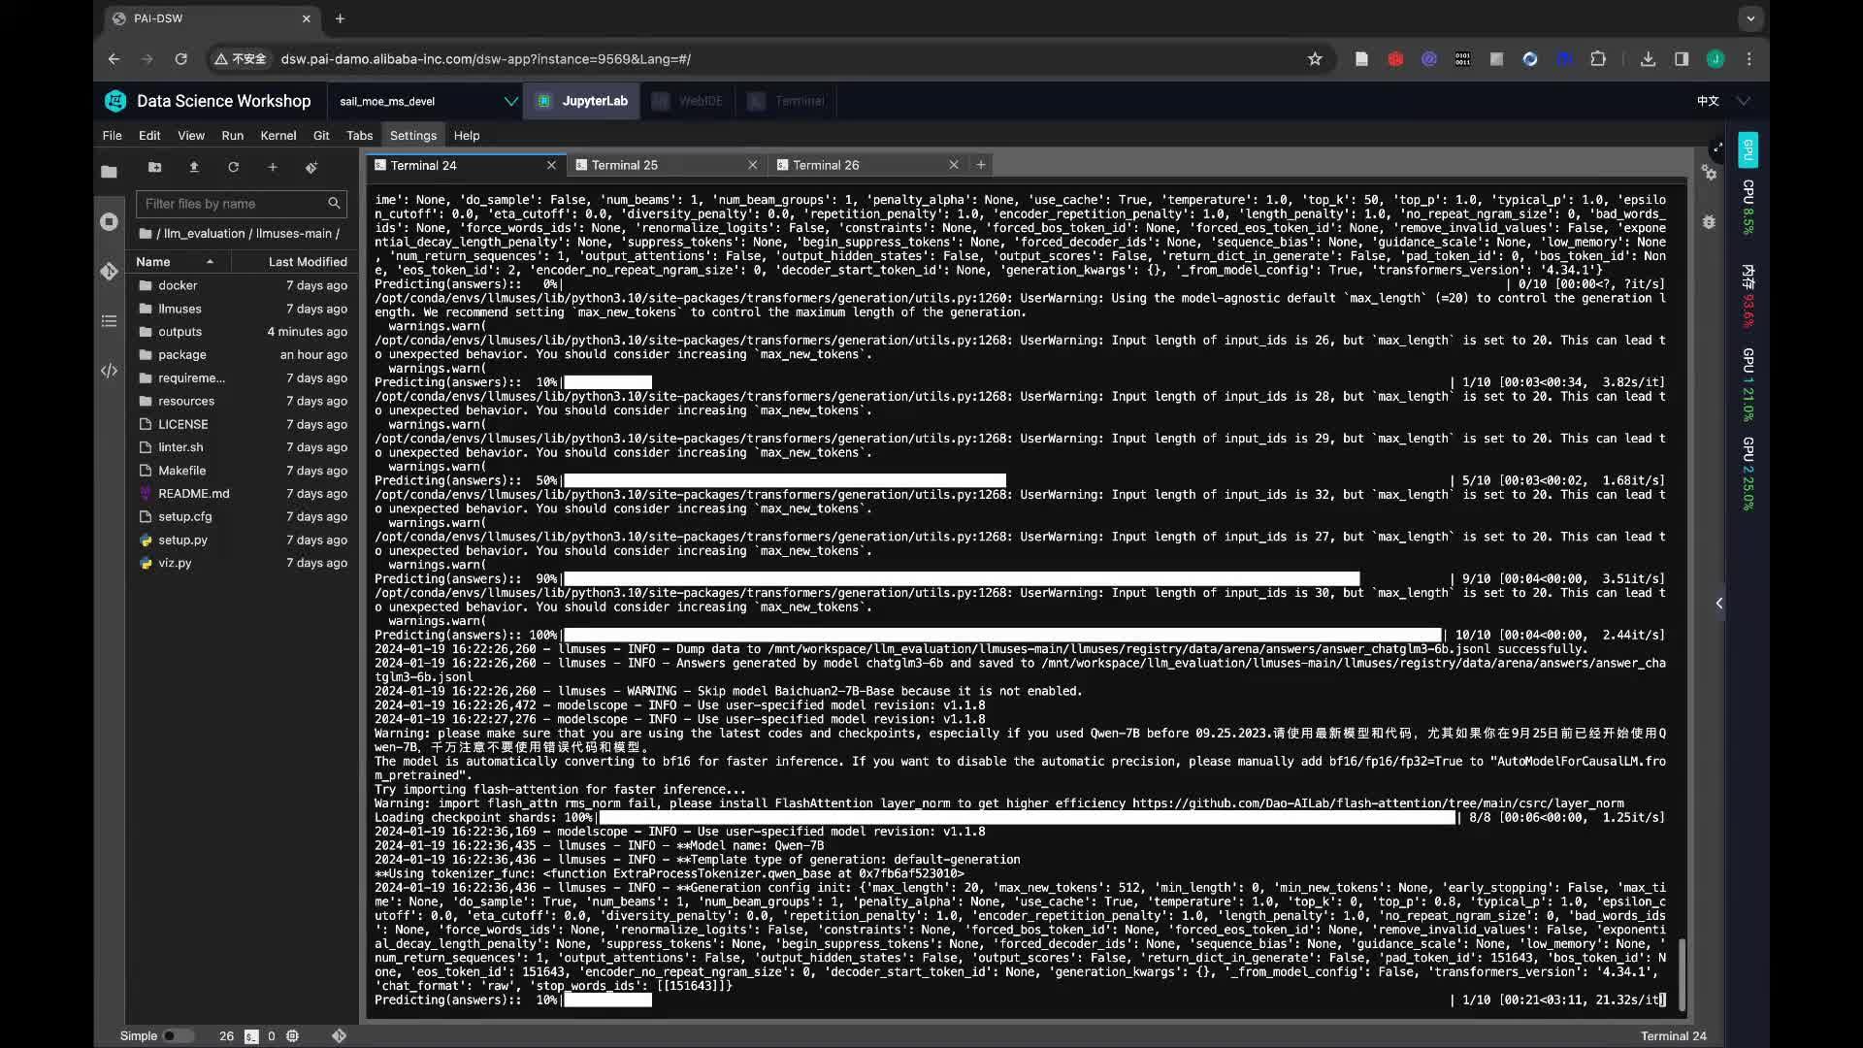1863x1048 pixels.
Task: Open the Git sidebar panel
Action: (109, 271)
